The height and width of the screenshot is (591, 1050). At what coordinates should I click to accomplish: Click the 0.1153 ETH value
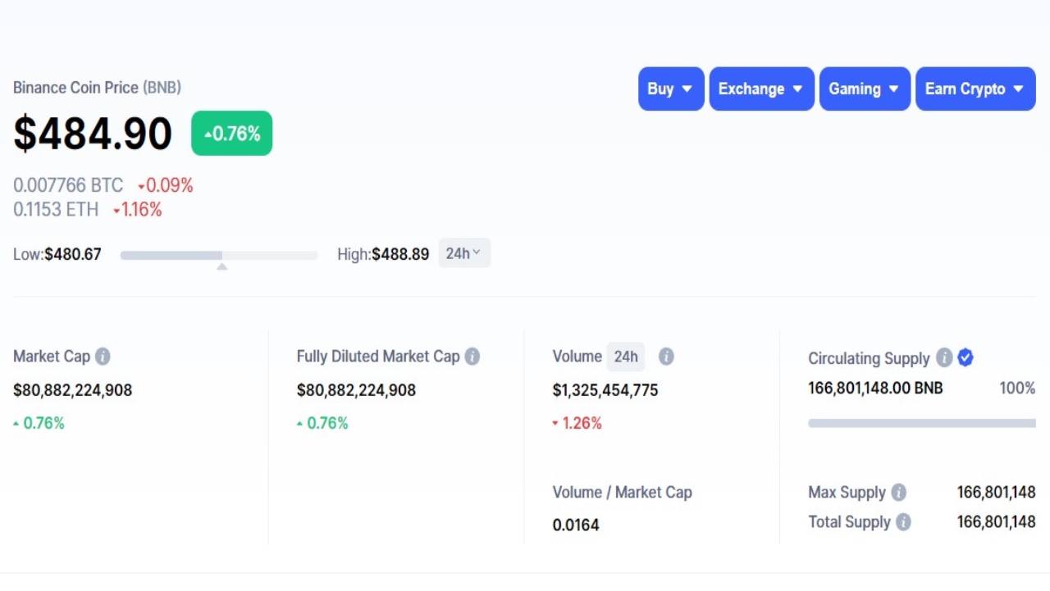click(56, 210)
